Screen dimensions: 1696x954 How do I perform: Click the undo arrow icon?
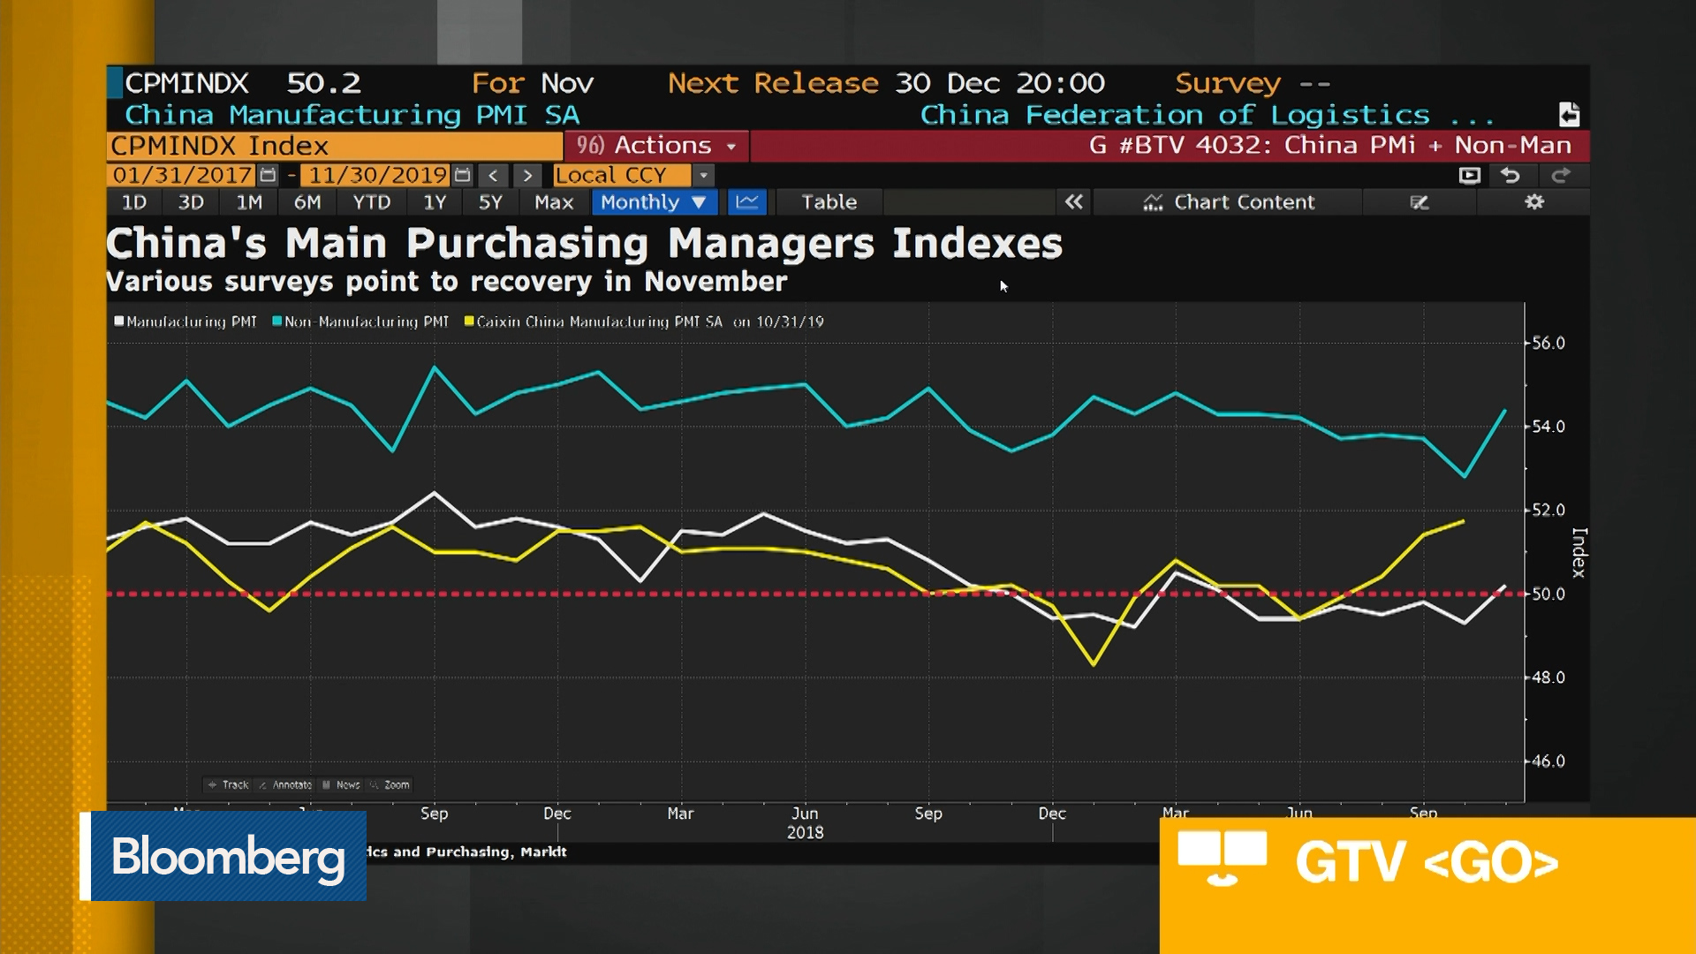[1511, 175]
